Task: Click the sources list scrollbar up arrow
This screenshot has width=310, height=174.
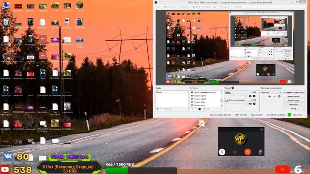Action: 221,92
